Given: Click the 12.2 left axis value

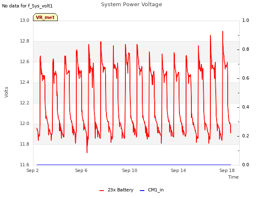Looking at the screenshot, I should [25, 103].
